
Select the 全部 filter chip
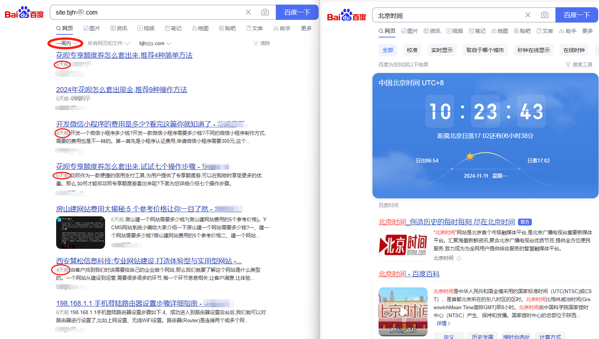(388, 50)
